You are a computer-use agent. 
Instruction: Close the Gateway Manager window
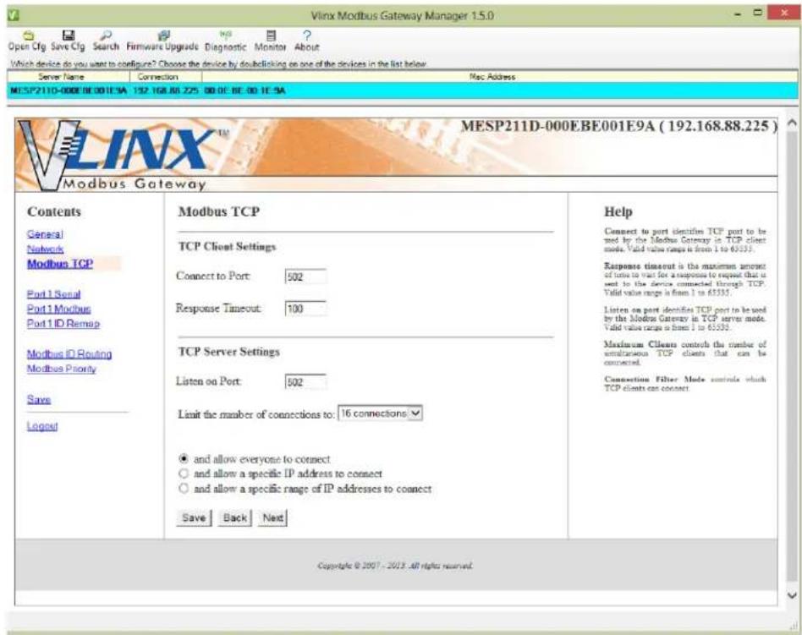tap(783, 13)
